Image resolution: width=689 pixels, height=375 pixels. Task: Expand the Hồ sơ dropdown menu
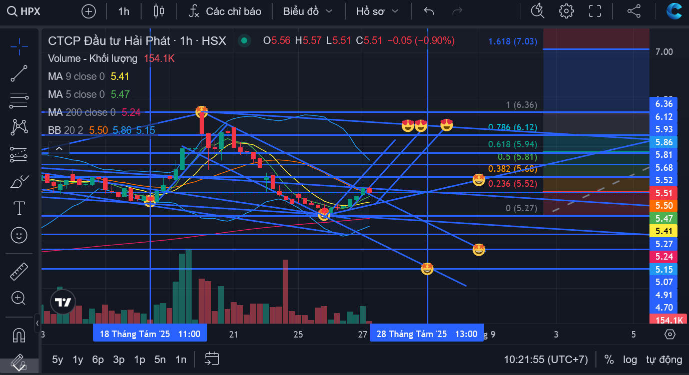(x=377, y=11)
